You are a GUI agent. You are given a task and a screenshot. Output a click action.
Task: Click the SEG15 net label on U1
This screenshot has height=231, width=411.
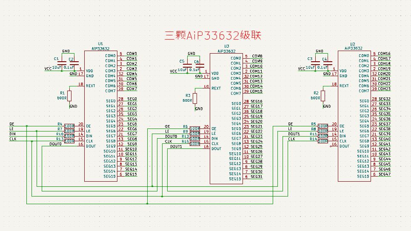pyautogui.click(x=131, y=174)
